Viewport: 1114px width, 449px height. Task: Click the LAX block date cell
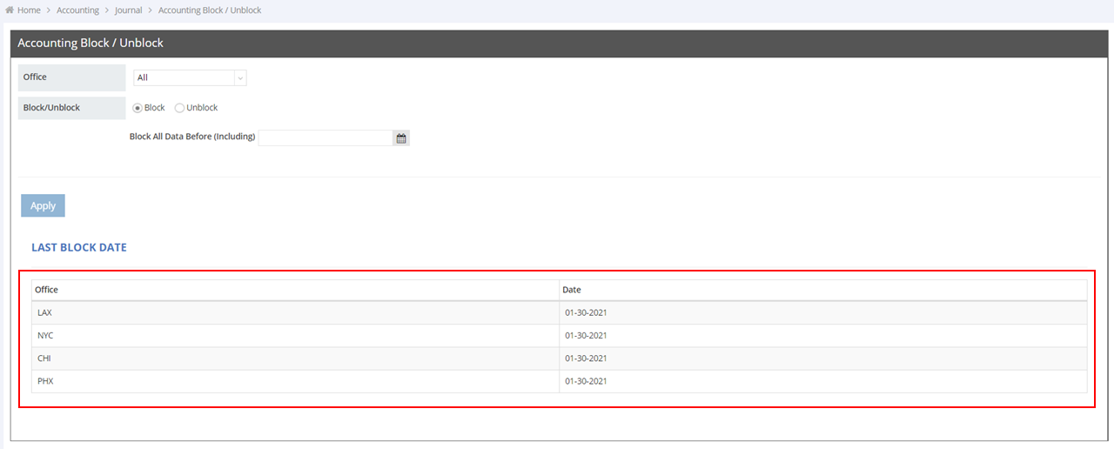(x=586, y=312)
